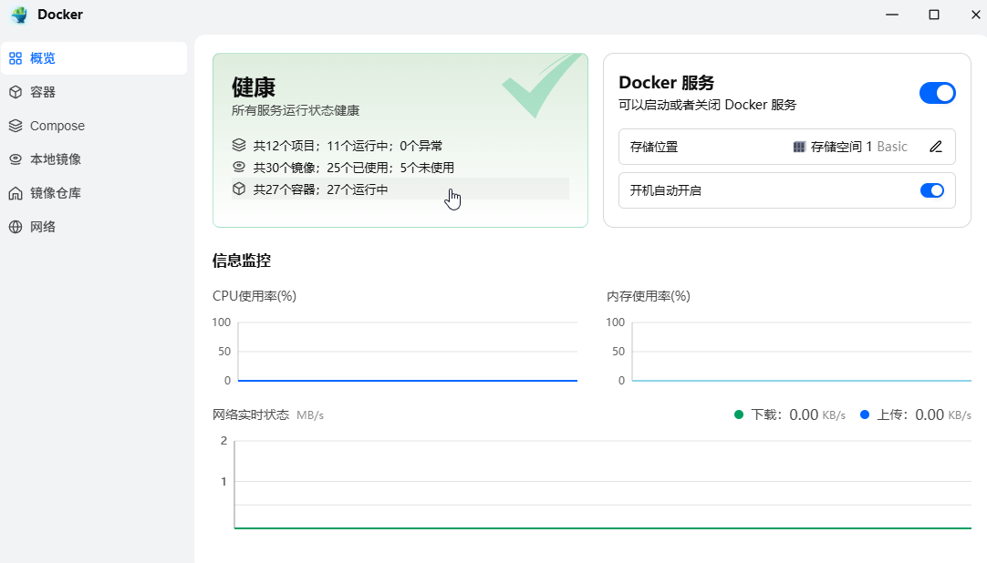Screen dimensions: 987x563
Task: Select the 容器 sidebar icon
Action: [19, 91]
